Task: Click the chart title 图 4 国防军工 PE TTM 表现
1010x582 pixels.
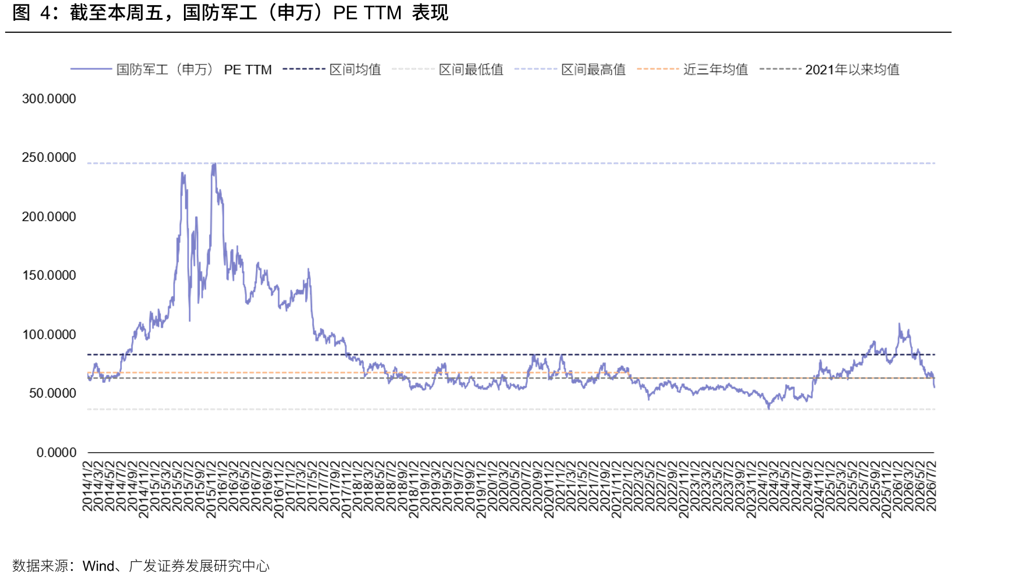Action: [x=230, y=12]
